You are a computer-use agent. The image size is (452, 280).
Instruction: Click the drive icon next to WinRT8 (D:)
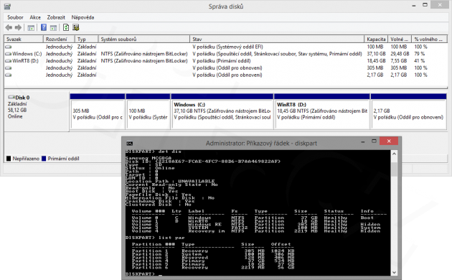tap(9, 61)
